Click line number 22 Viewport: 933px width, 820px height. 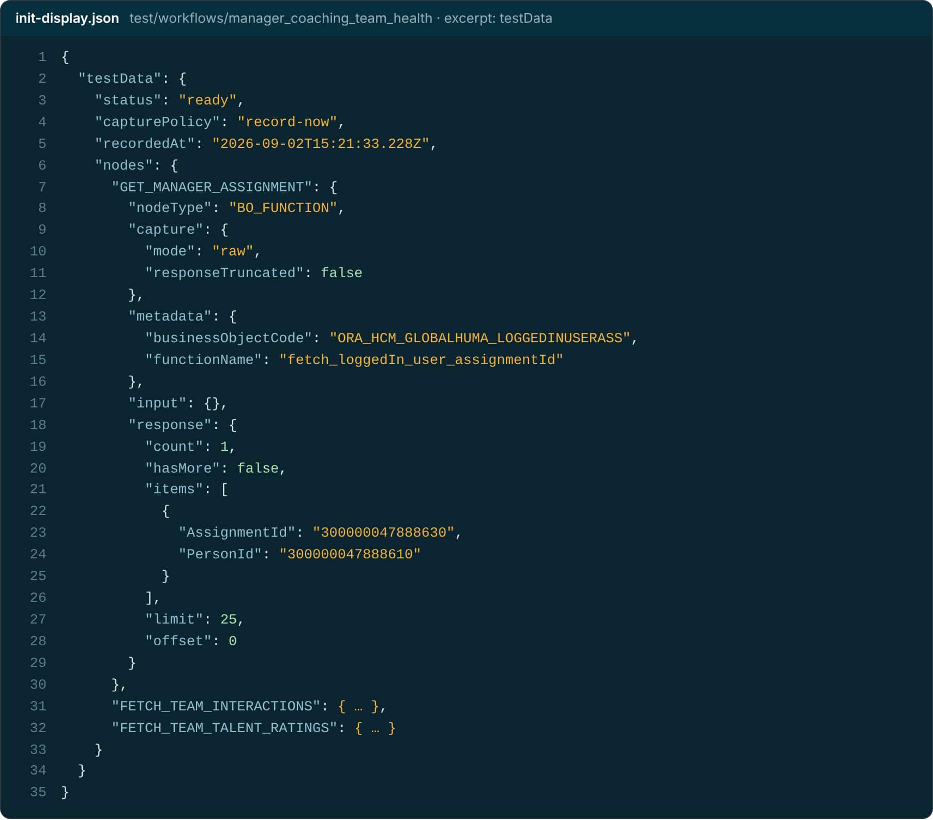[38, 511]
